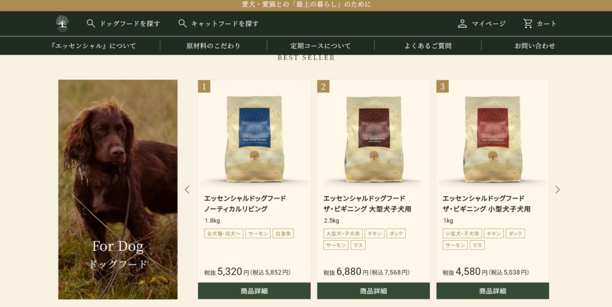Show next best seller products arrow
The image size is (612, 307).
click(558, 189)
